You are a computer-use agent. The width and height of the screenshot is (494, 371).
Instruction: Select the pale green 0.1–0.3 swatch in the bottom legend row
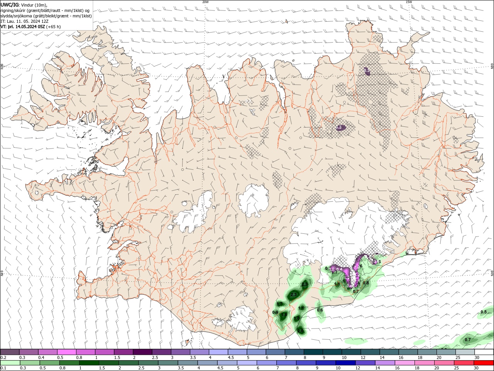(x=10, y=363)
